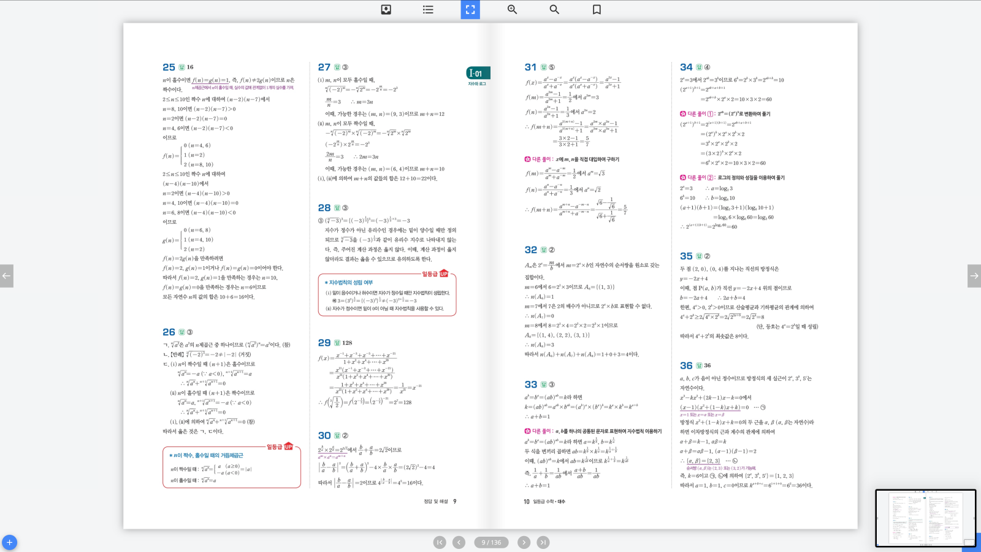Toggle fullscreen mode button
Viewport: 981px width, 552px height.
coord(470,9)
